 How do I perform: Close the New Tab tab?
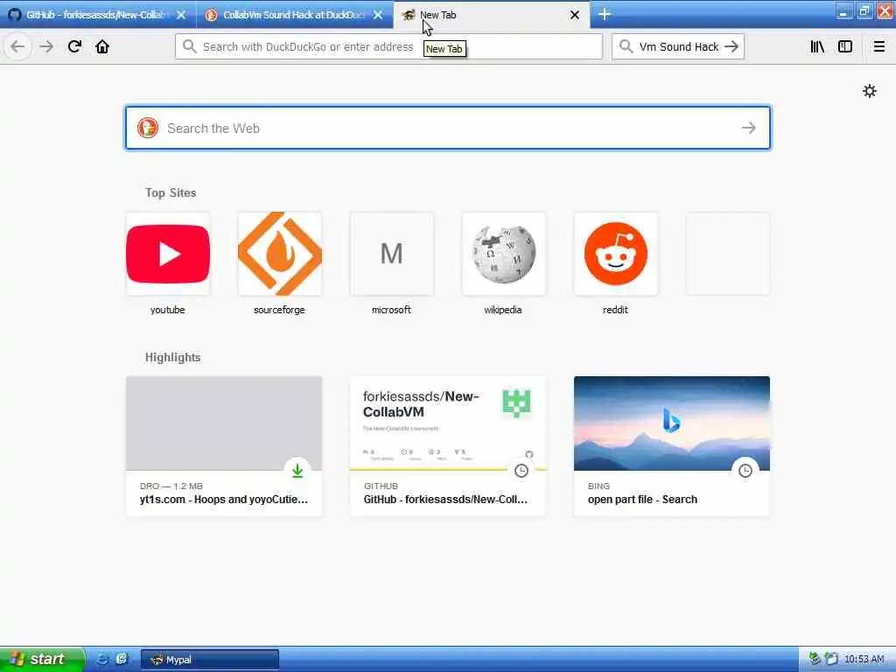[575, 15]
